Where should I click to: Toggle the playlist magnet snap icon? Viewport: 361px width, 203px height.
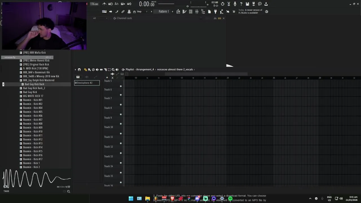(79, 70)
